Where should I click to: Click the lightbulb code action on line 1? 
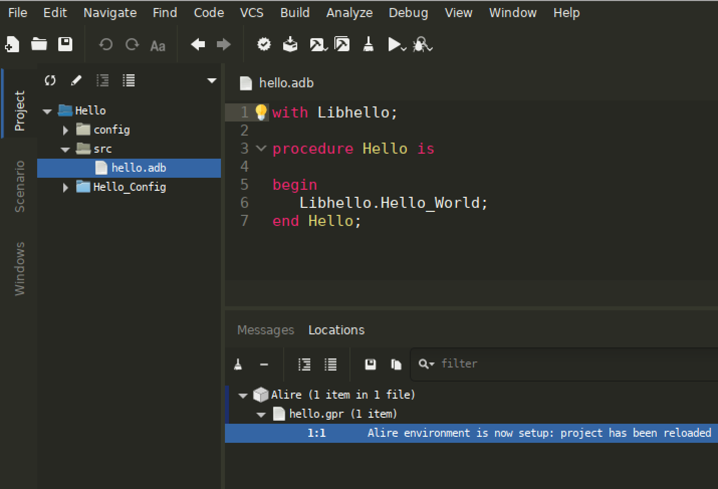coord(261,112)
